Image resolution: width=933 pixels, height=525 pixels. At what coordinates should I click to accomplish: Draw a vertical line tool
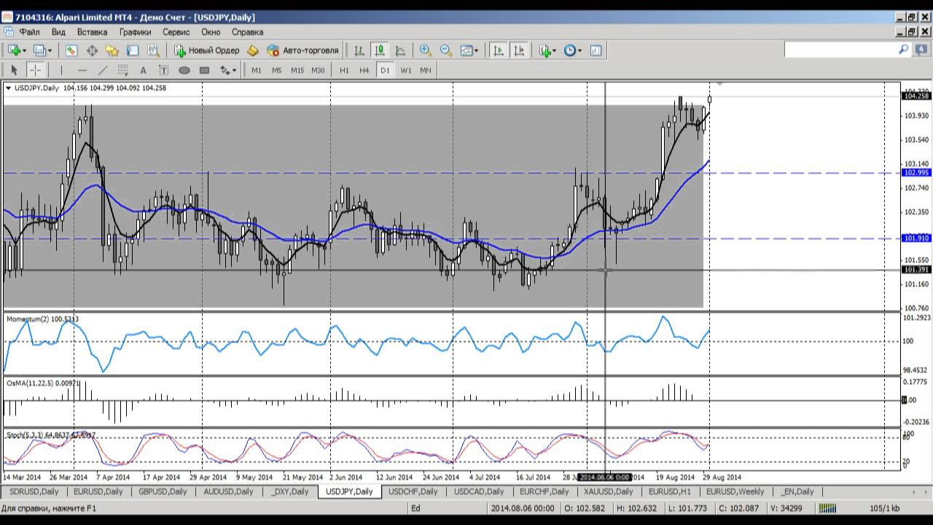click(x=61, y=70)
